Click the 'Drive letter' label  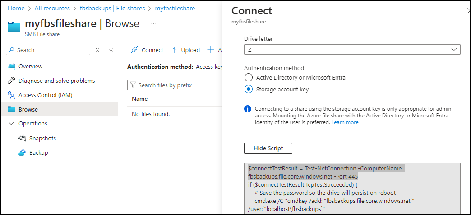tap(259, 39)
